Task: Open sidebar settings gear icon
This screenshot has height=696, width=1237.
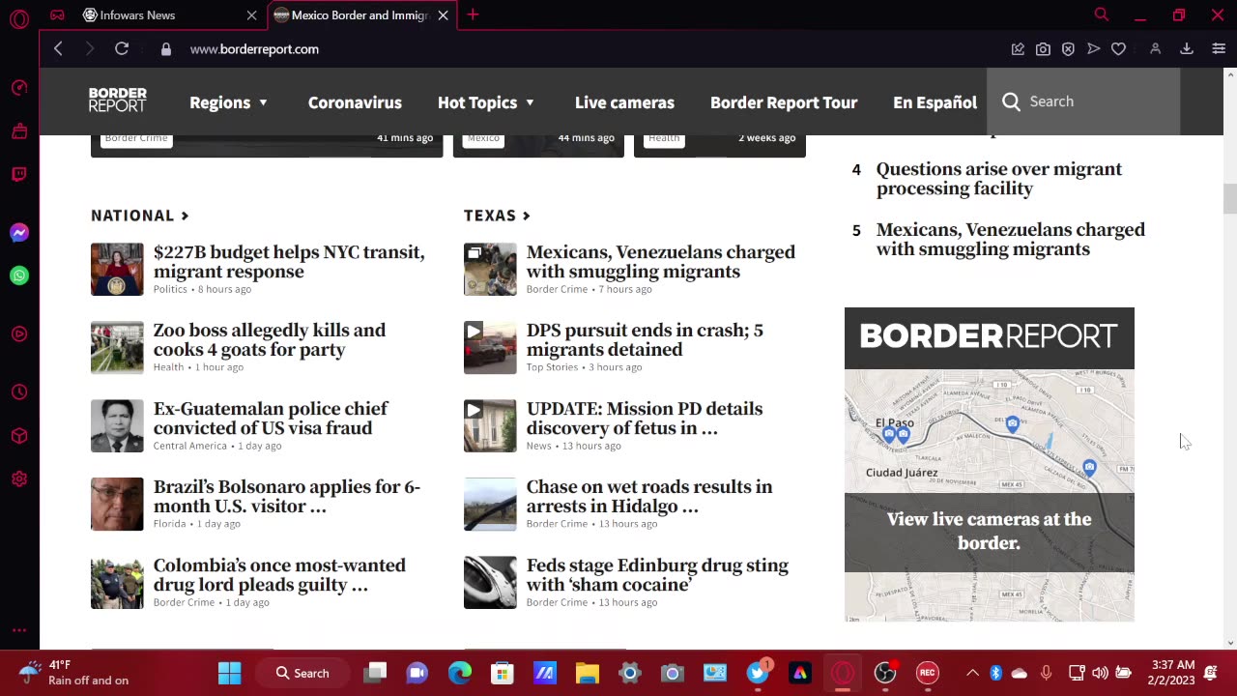Action: tap(19, 478)
